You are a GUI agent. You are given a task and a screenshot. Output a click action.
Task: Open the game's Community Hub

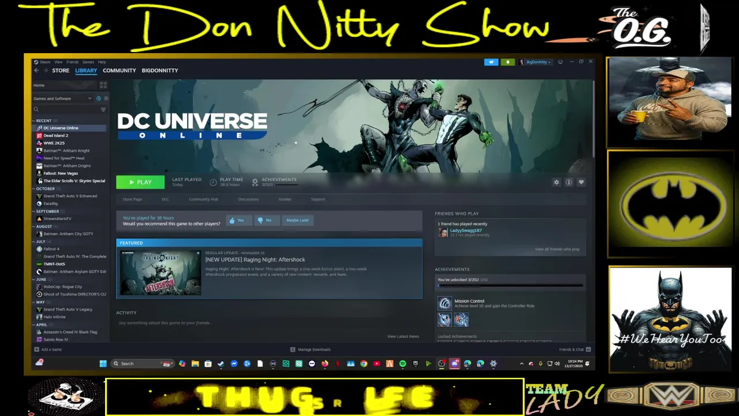click(203, 199)
